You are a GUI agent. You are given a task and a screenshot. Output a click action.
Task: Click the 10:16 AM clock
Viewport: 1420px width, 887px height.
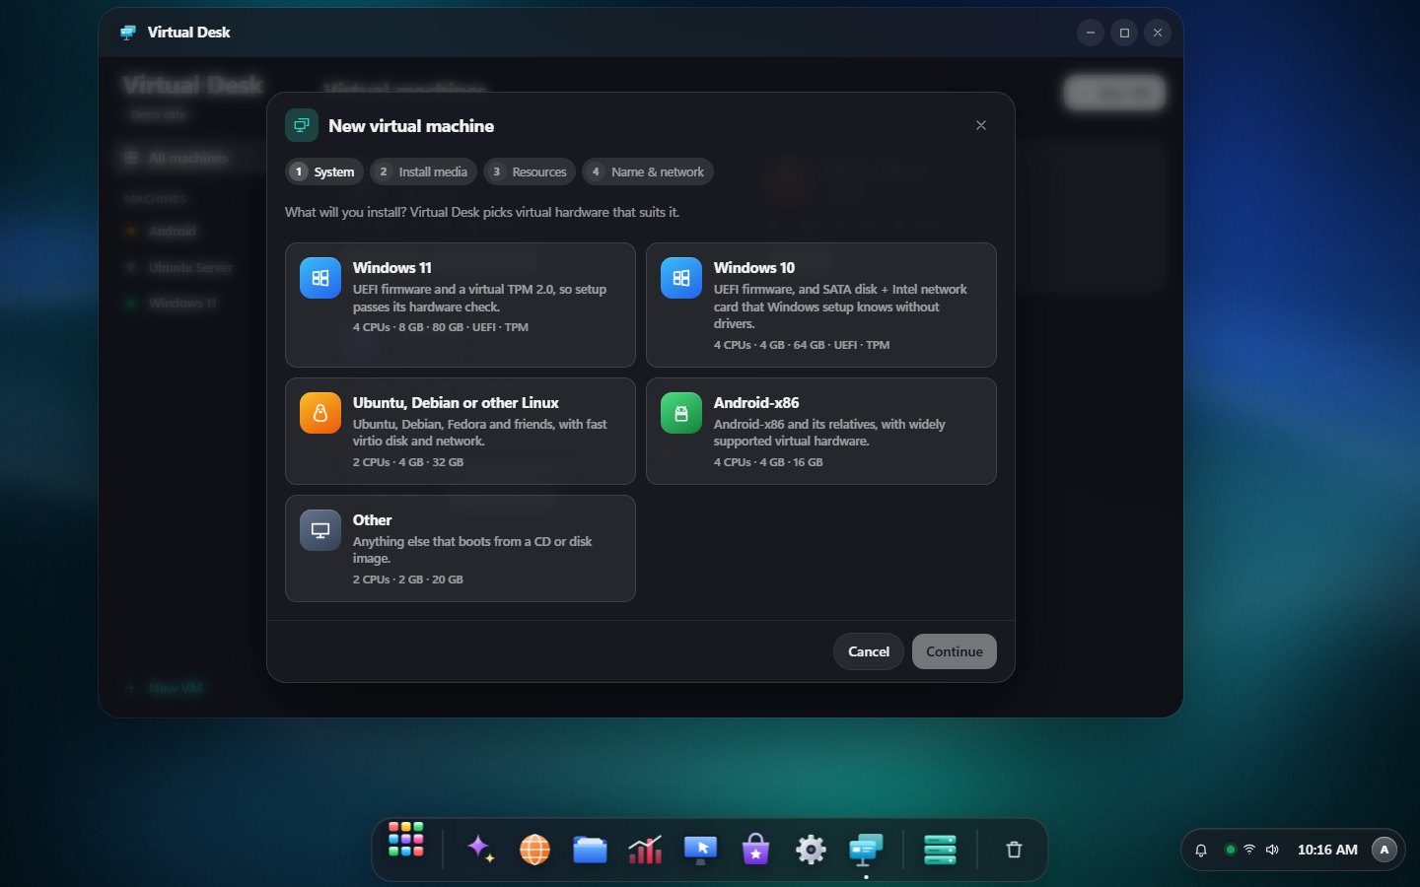pyautogui.click(x=1327, y=850)
